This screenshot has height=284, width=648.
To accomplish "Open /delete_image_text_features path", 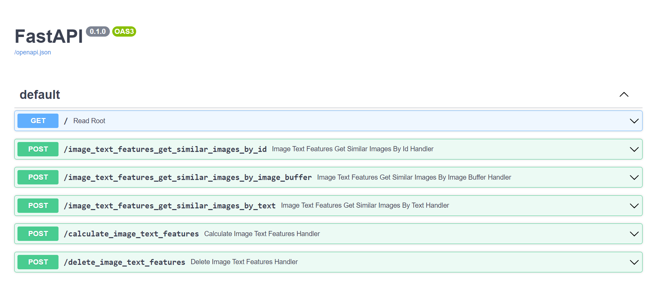I will coord(125,262).
